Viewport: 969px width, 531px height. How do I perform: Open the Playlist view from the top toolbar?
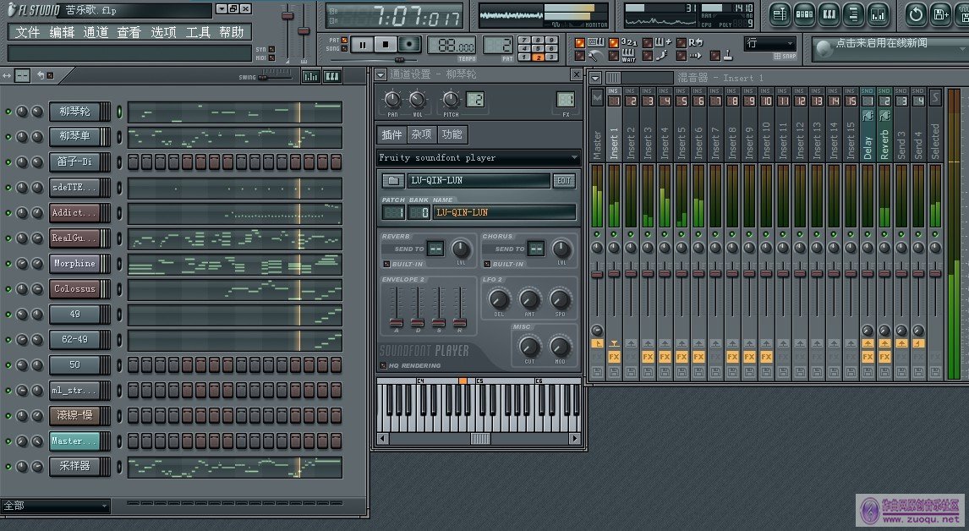coord(780,14)
